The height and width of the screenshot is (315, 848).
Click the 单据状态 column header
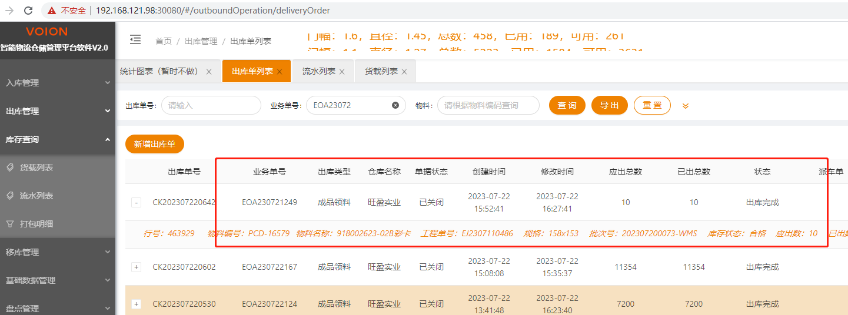coord(431,172)
